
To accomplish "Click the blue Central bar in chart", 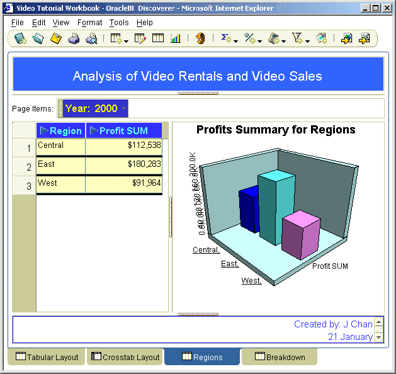I will pos(248,210).
